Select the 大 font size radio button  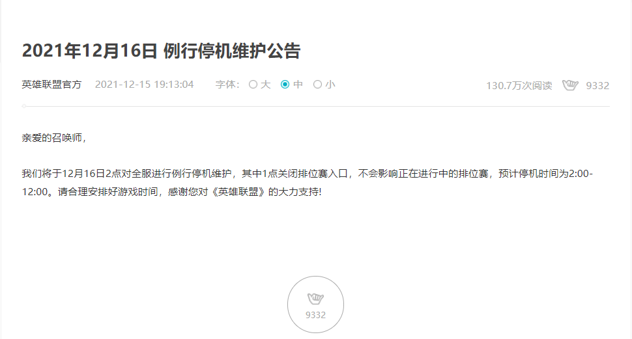tap(253, 84)
